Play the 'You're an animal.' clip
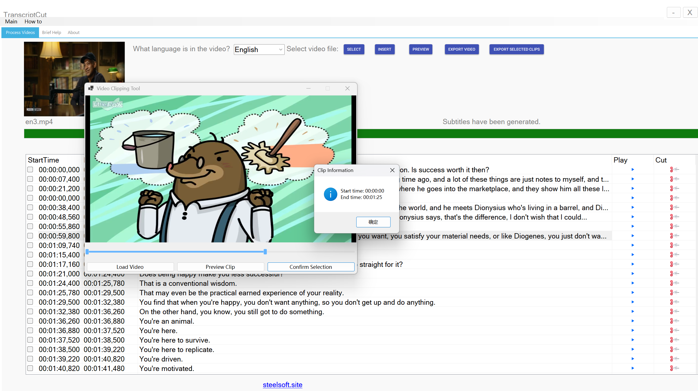Screen dimensions: 698x391 [633, 321]
